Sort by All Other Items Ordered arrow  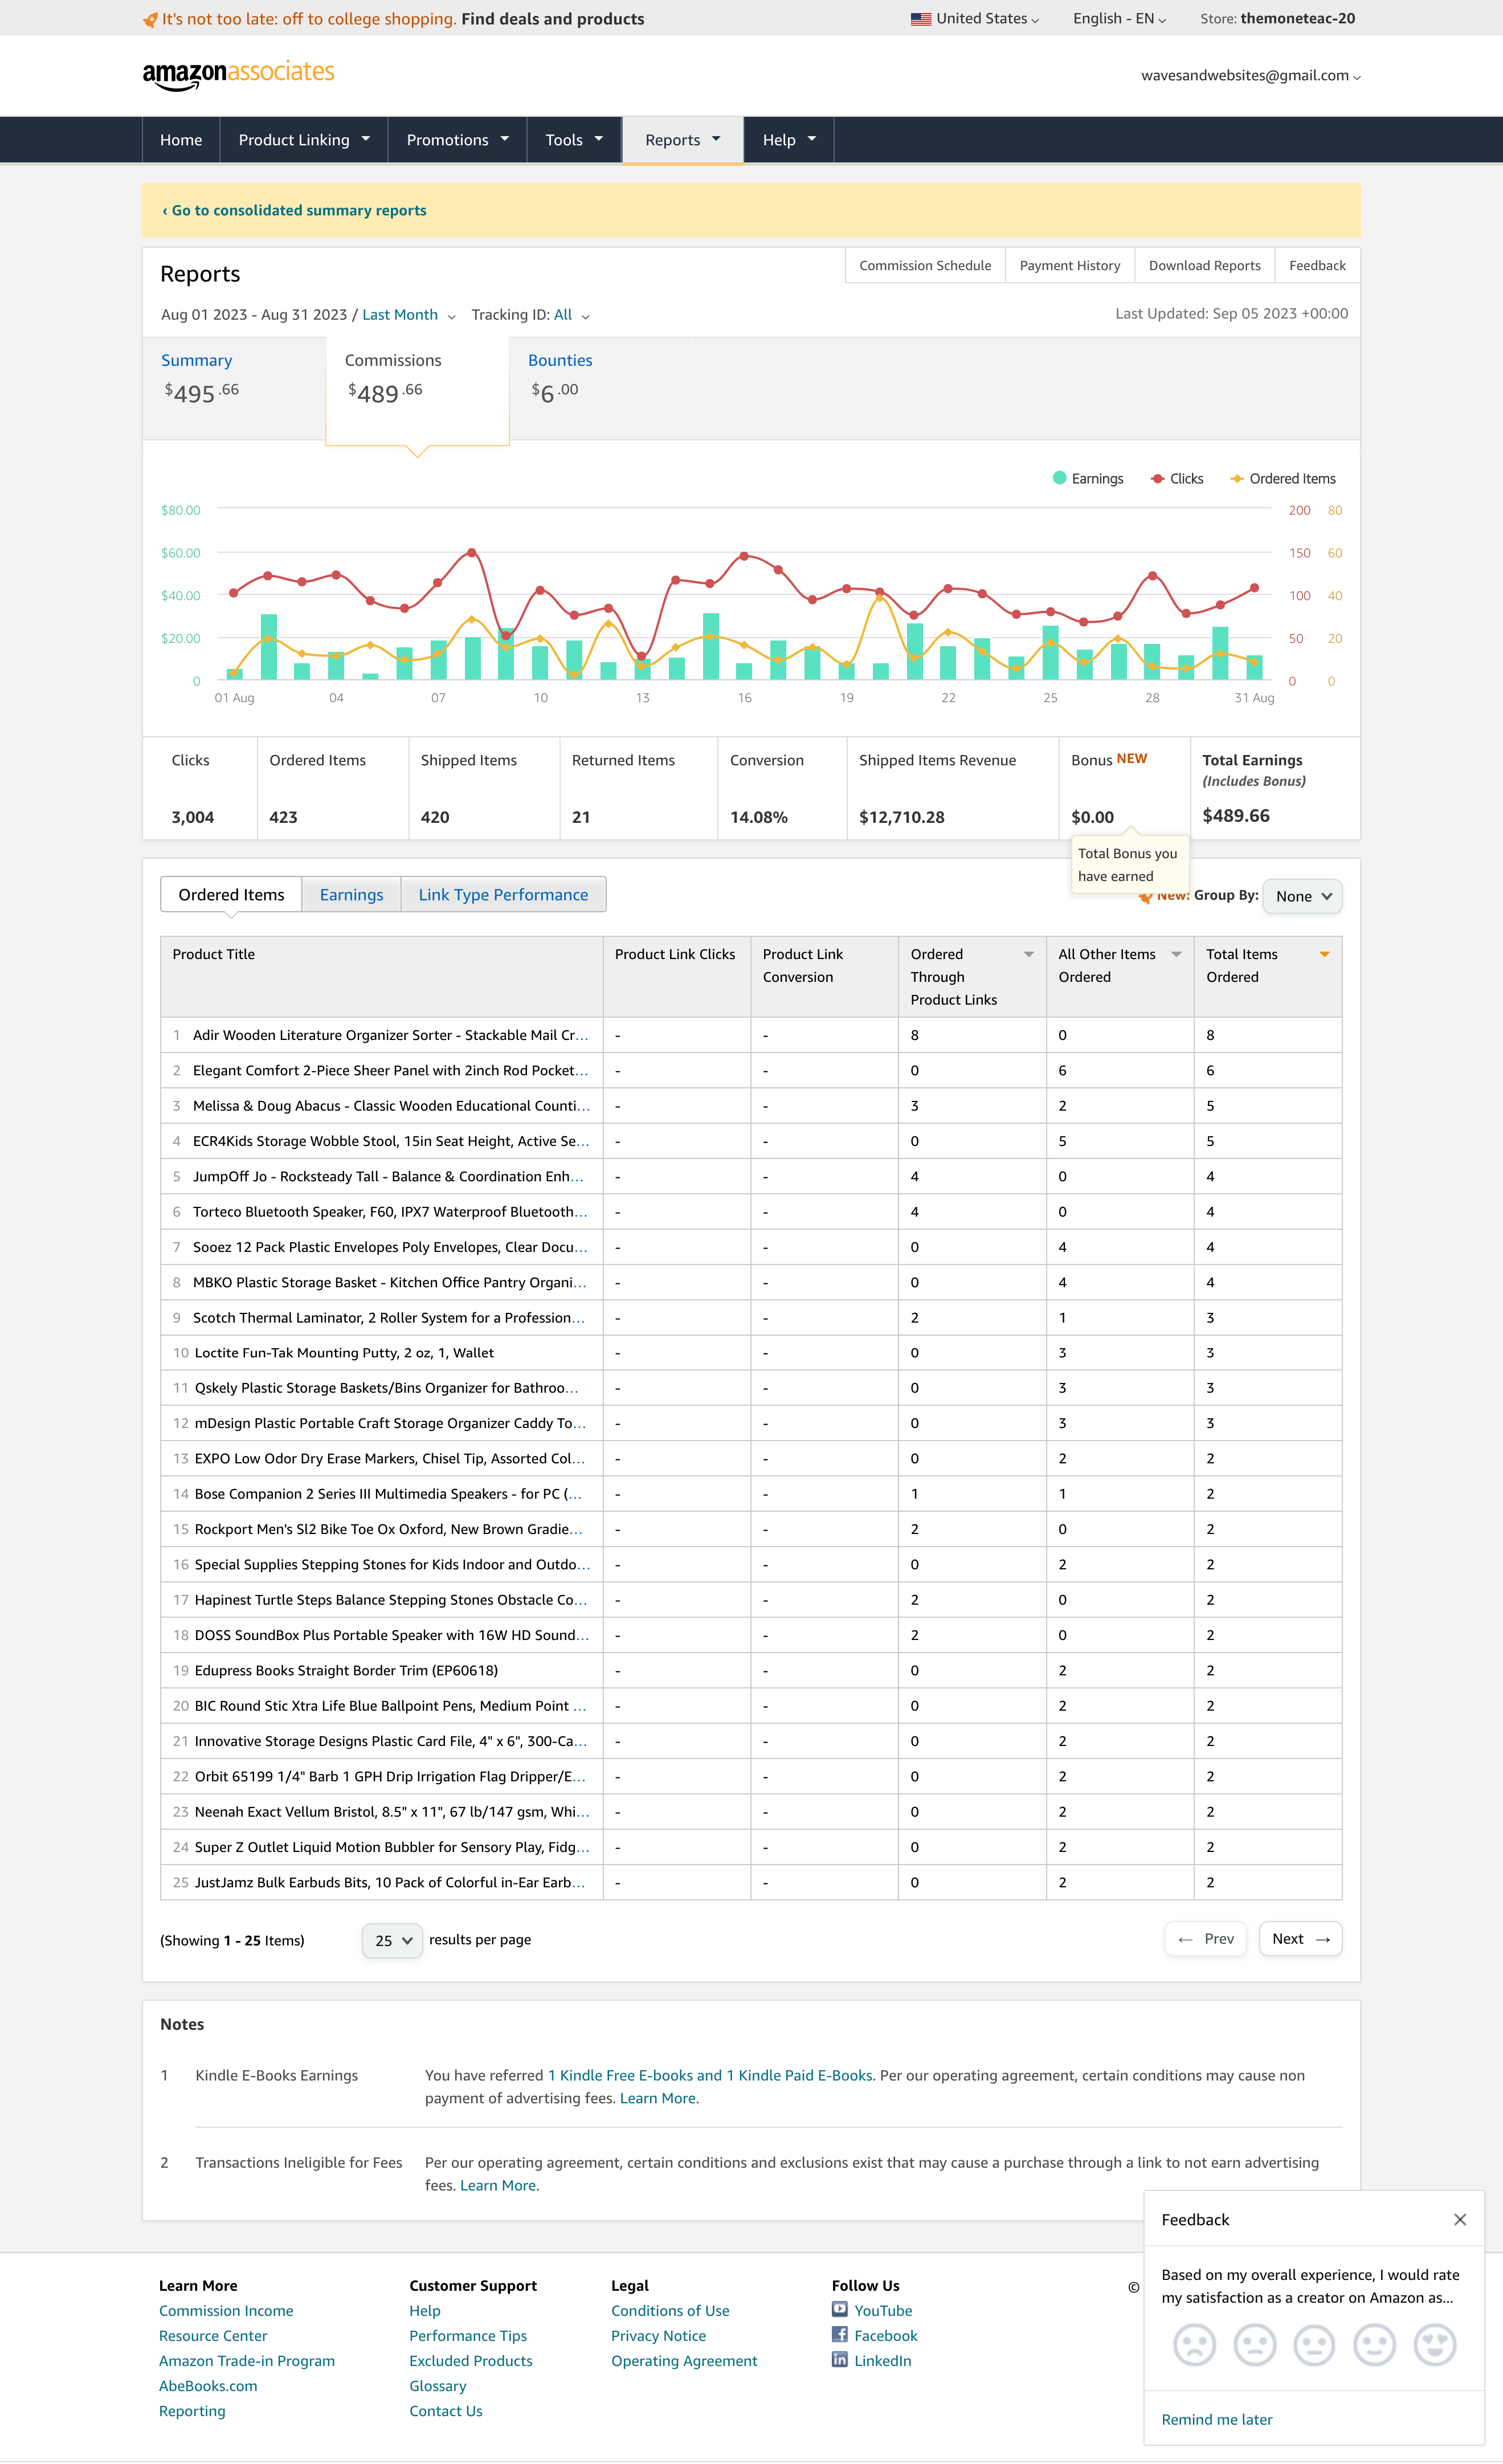tap(1176, 954)
